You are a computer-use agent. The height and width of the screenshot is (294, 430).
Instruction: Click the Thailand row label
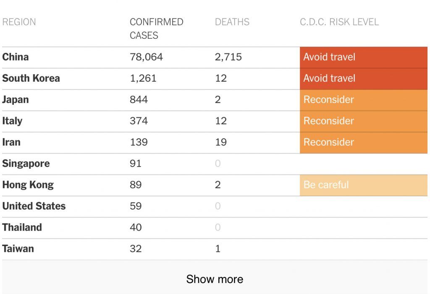tap(22, 227)
